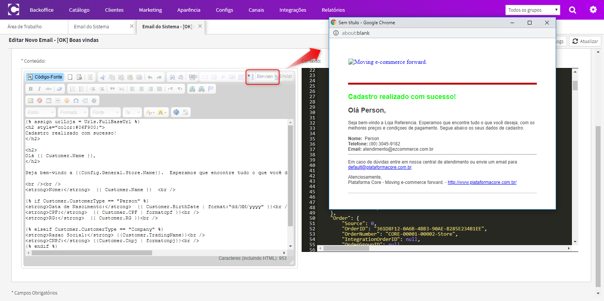The height and width of the screenshot is (301, 604).
Task: Click the Redo arrow icon
Action: [x=159, y=77]
